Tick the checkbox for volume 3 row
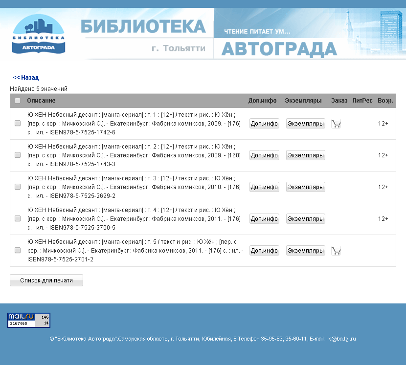Screen dimensions: 406x365 point(18,187)
